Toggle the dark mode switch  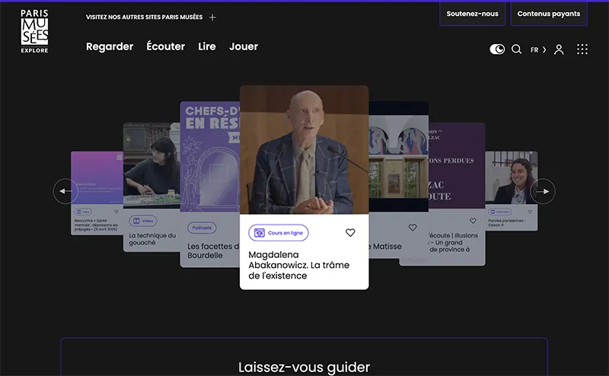(497, 49)
